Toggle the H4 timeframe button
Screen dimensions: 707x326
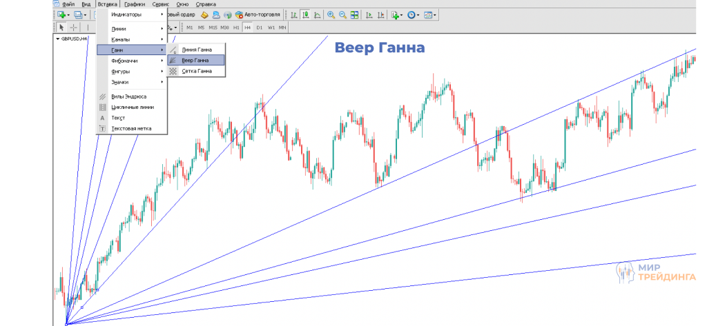[247, 28]
